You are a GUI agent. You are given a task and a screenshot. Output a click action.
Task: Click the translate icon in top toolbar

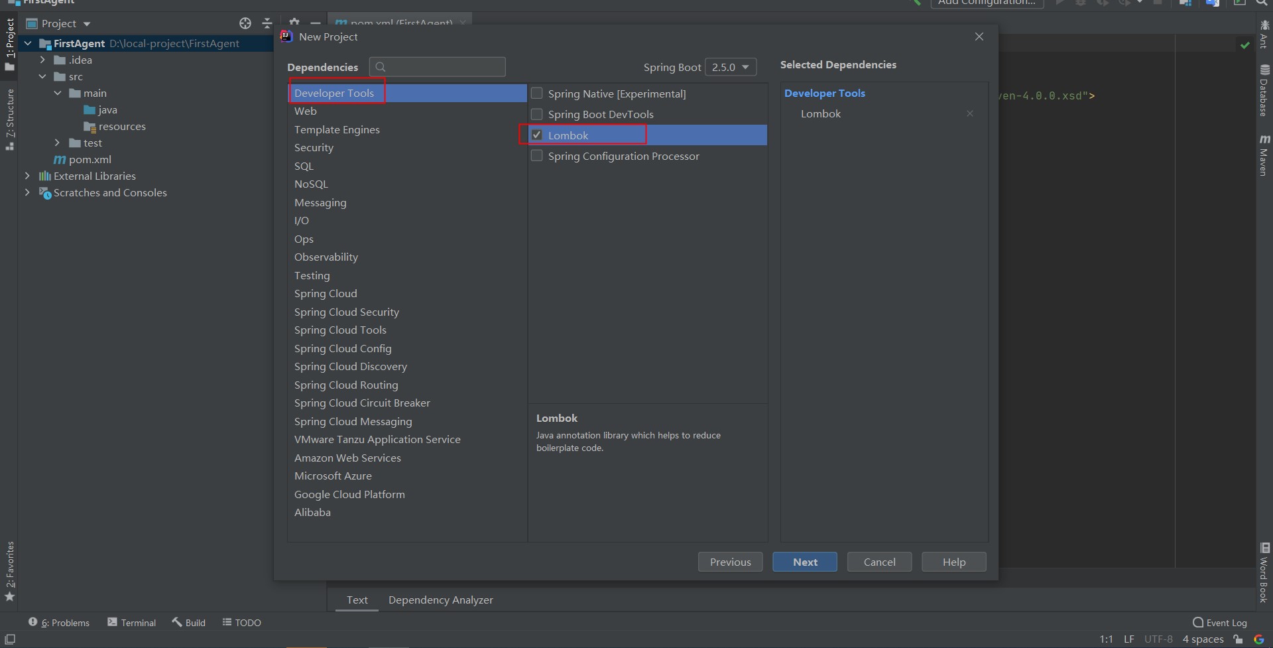click(x=1213, y=3)
